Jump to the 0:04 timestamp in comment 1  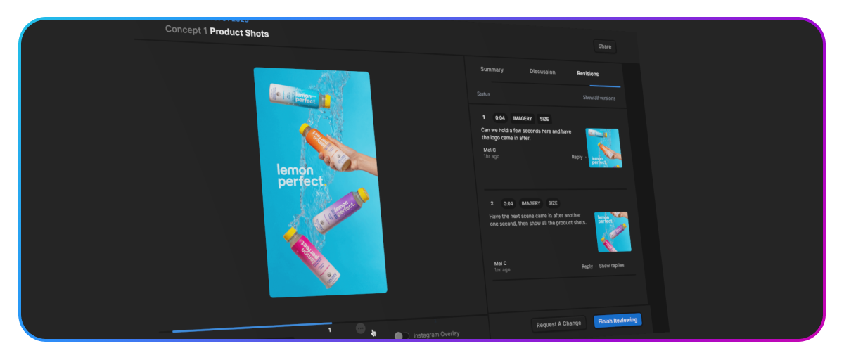tap(500, 119)
